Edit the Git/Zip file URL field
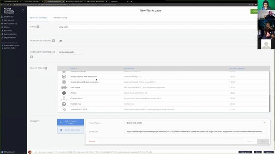The height and width of the screenshot is (154, 275). [x=195, y=131]
